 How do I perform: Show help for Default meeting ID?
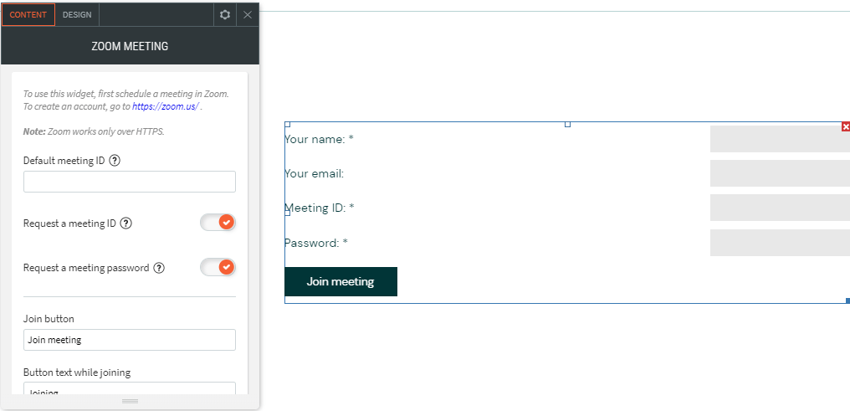[x=115, y=161]
